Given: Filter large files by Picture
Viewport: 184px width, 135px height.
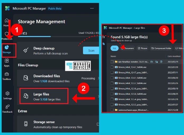Looking at the screenshot, I should coord(142,48).
